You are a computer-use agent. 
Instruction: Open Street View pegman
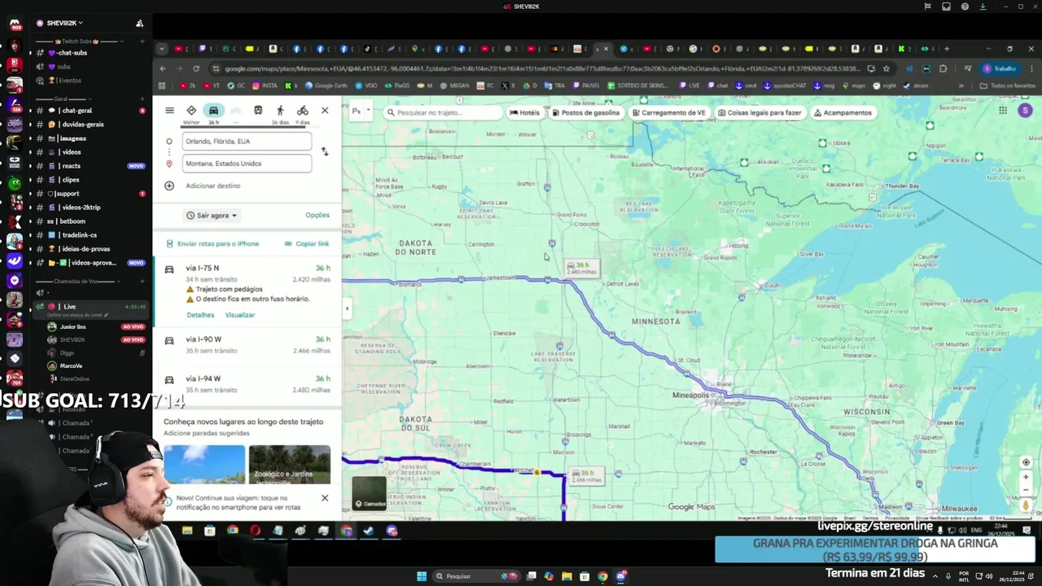pyautogui.click(x=1026, y=505)
